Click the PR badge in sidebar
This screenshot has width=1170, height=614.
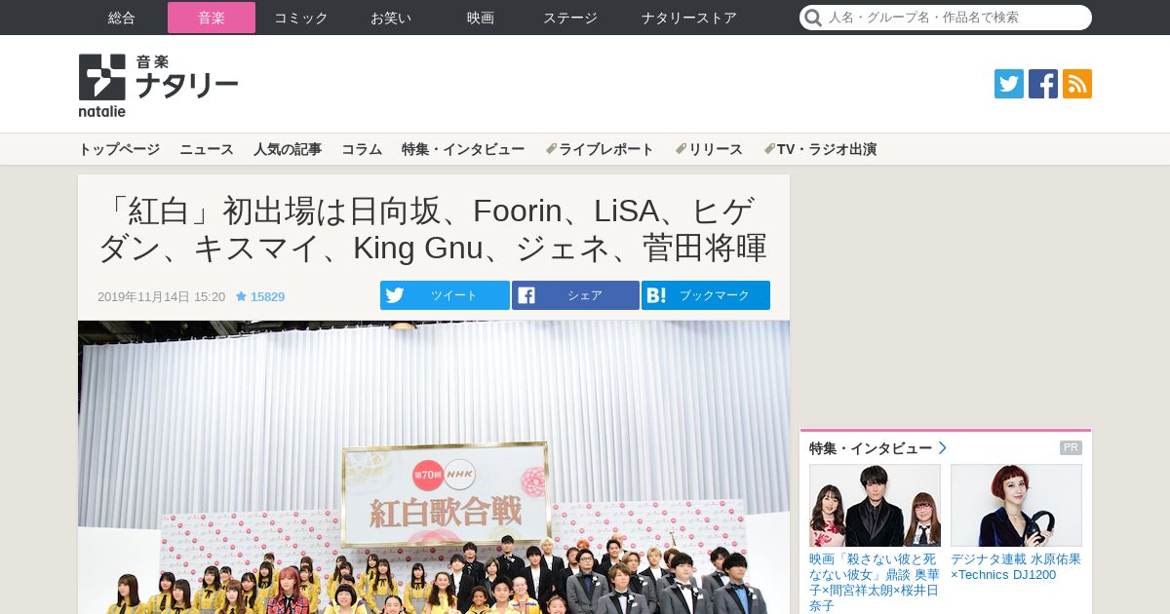pos(1071,448)
